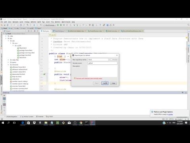The width and height of the screenshot is (190, 143).
Task: Close the Share Project On GitHub dialog
Action: [117, 55]
